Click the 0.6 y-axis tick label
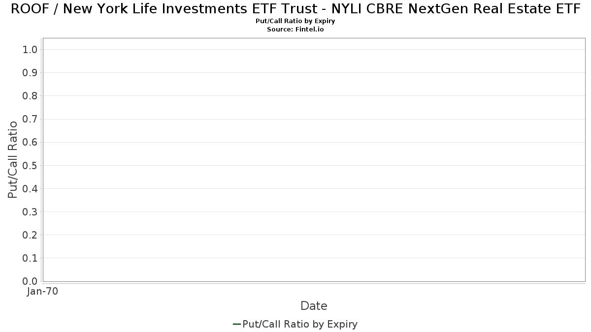The image size is (591, 332). [30, 142]
